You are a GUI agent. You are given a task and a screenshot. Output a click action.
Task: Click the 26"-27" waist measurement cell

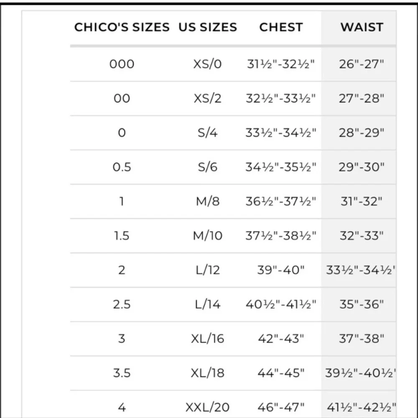tap(362, 64)
